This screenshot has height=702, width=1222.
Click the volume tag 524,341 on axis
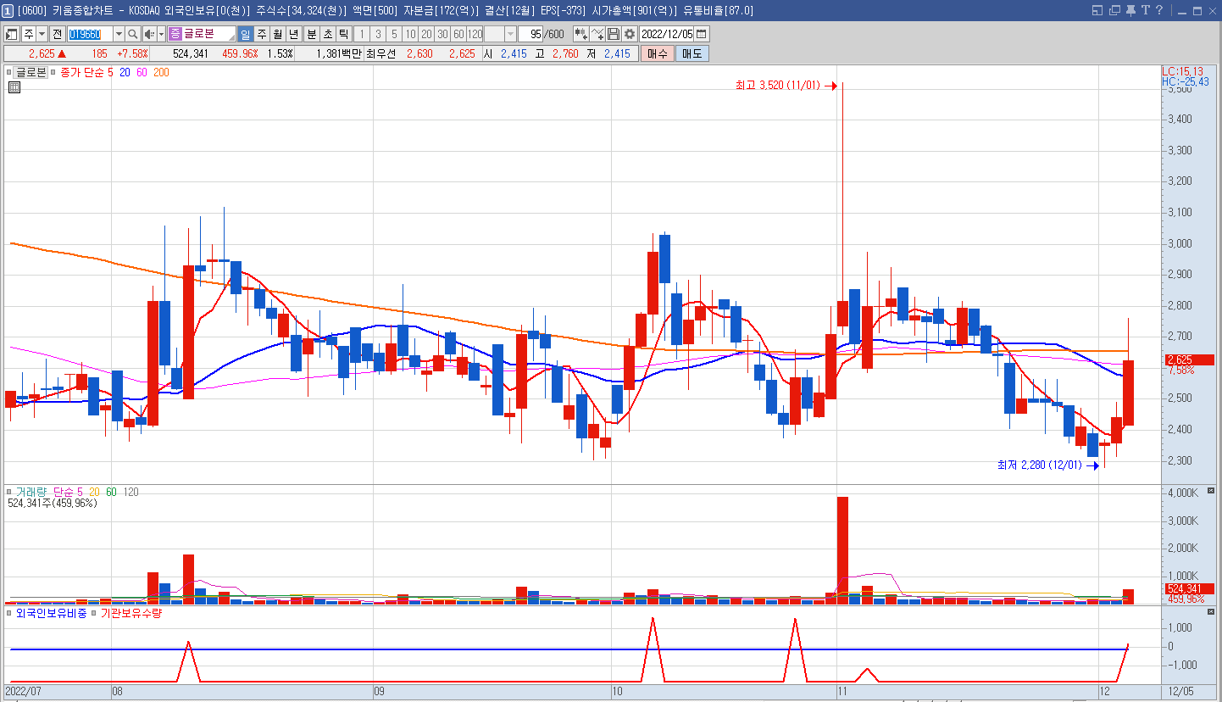(x=1190, y=588)
